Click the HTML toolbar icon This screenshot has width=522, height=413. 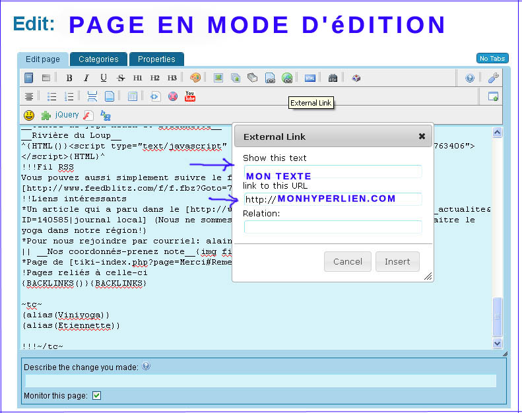click(310, 78)
